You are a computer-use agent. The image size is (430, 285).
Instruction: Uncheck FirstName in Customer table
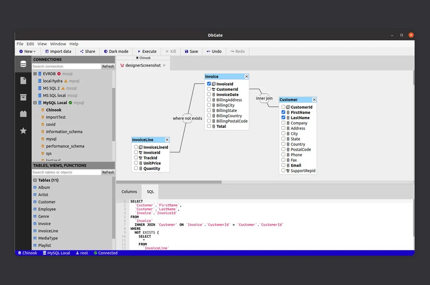pyautogui.click(x=283, y=112)
